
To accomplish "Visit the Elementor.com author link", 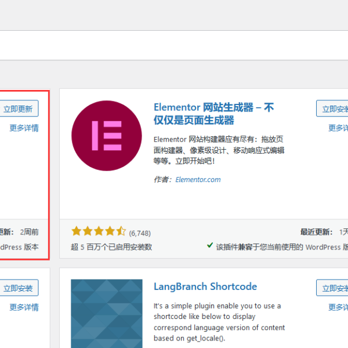I will pos(198,180).
